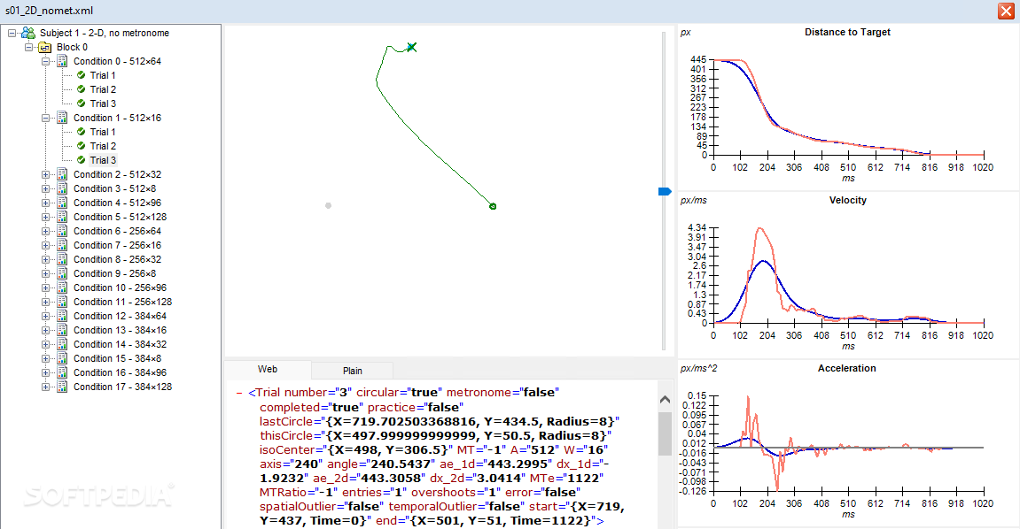The image size is (1020, 529).
Task: Click the Acceleration graph title
Action: click(x=846, y=368)
